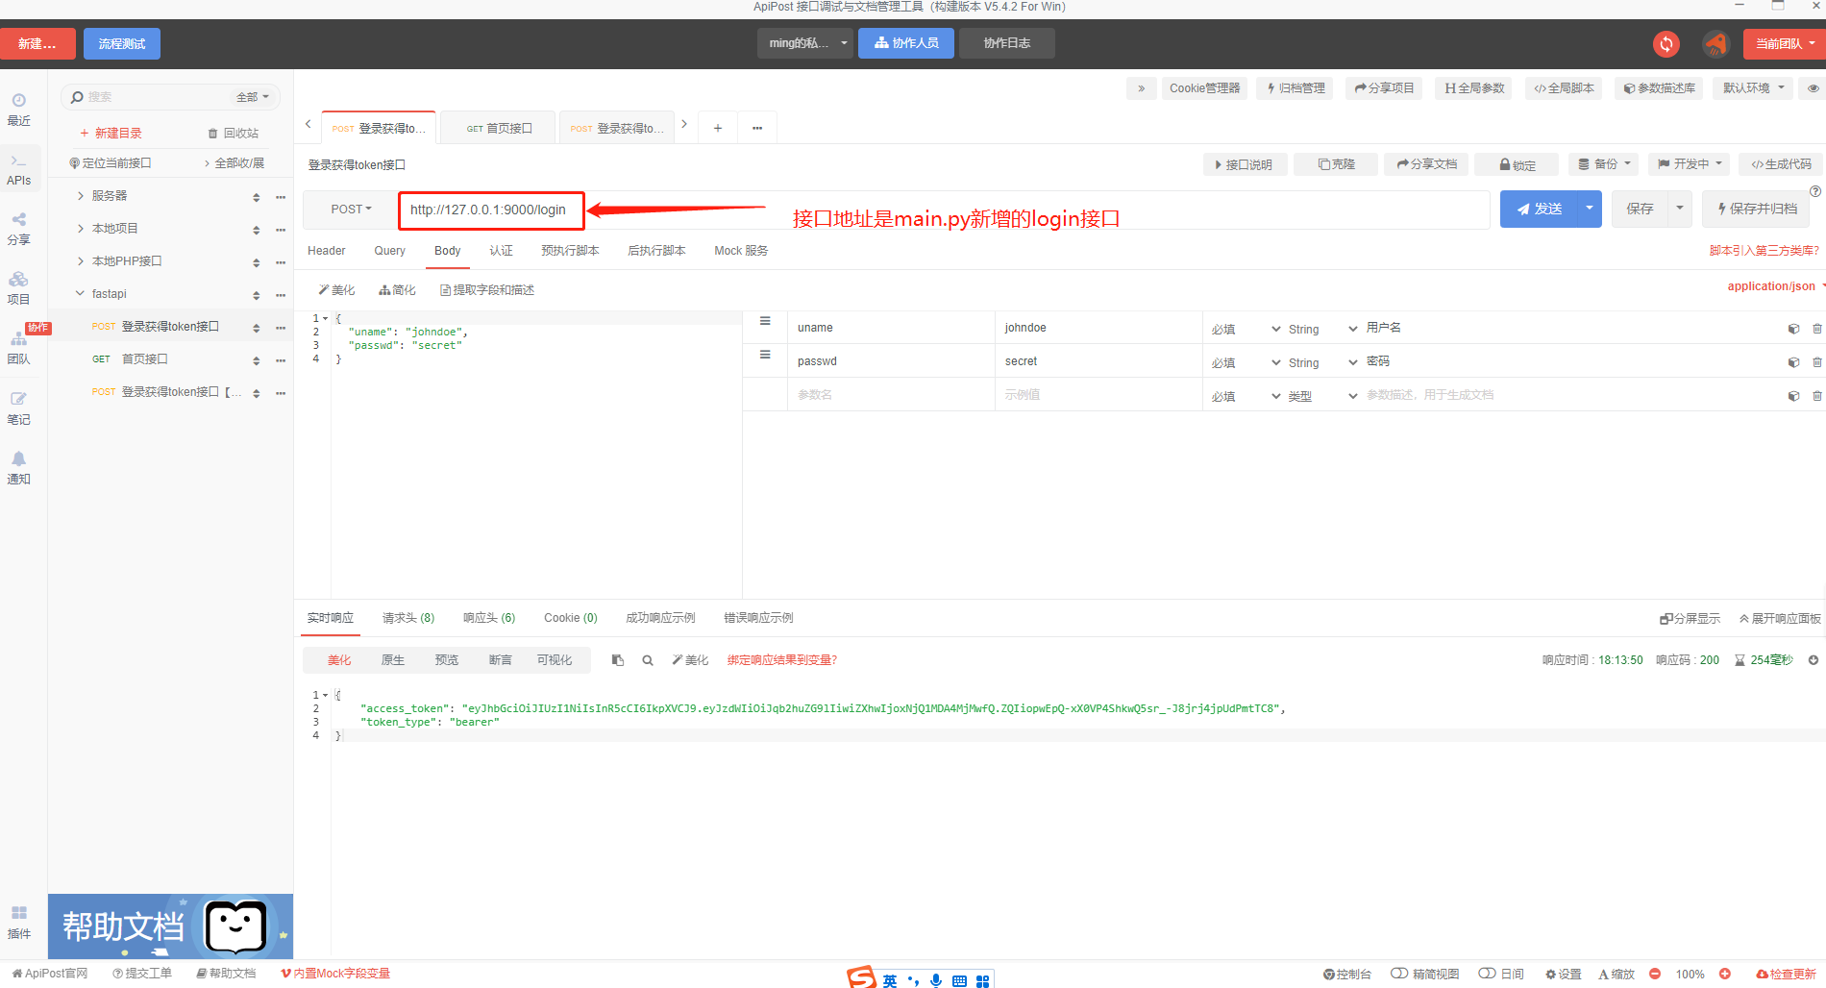Image resolution: width=1826 pixels, height=988 pixels.
Task: Expand the fastapi folder collapse arrow
Action: [x=80, y=293]
